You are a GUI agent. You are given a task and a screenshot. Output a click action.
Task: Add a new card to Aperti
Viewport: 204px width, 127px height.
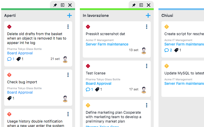(69, 16)
